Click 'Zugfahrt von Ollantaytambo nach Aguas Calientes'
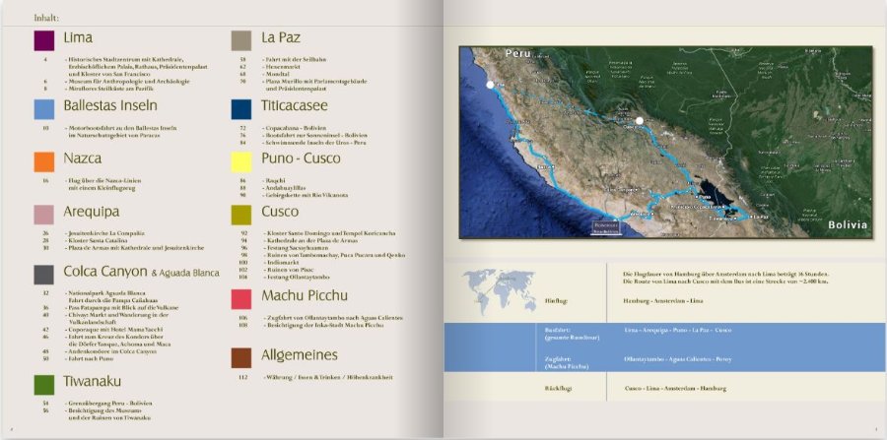This screenshot has height=440, width=887. coord(333,317)
